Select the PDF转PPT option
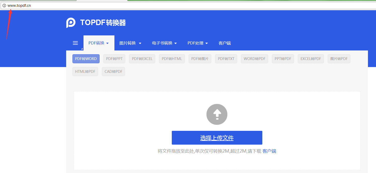376x173 pixels. [x=114, y=59]
